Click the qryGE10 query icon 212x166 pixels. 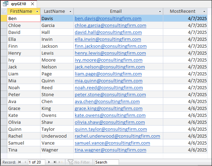pyautogui.click(x=6, y=4)
